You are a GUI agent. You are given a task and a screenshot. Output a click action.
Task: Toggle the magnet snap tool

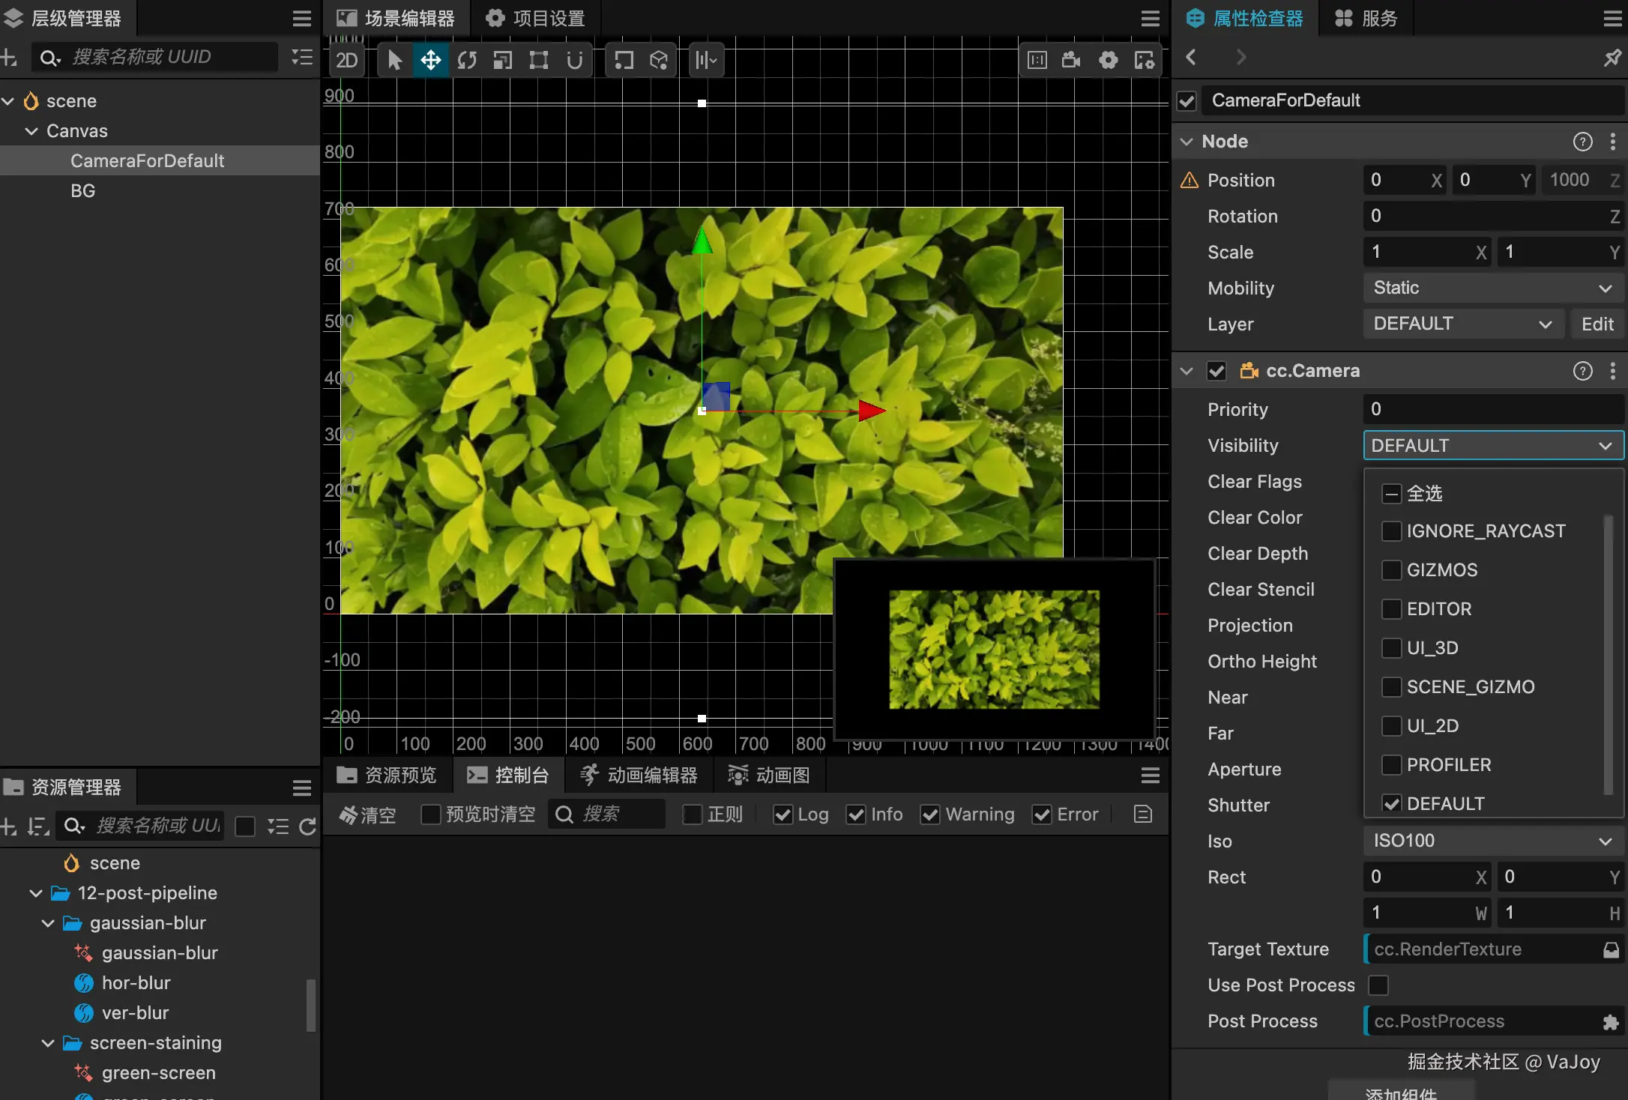tap(575, 60)
